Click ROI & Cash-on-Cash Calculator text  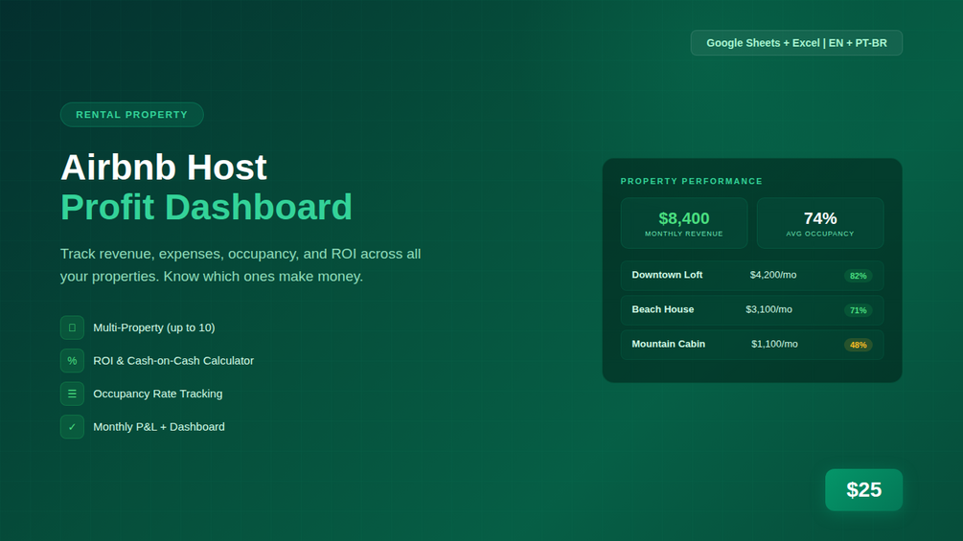pos(173,361)
